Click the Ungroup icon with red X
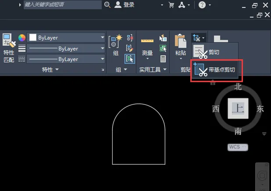The width and height of the screenshot is (271, 191). pos(130,38)
